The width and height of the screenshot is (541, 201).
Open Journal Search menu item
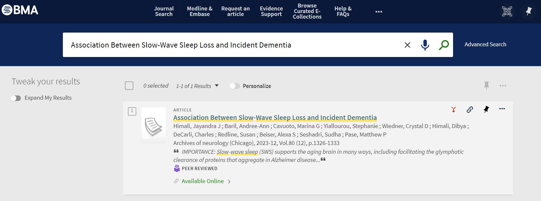pyautogui.click(x=164, y=11)
